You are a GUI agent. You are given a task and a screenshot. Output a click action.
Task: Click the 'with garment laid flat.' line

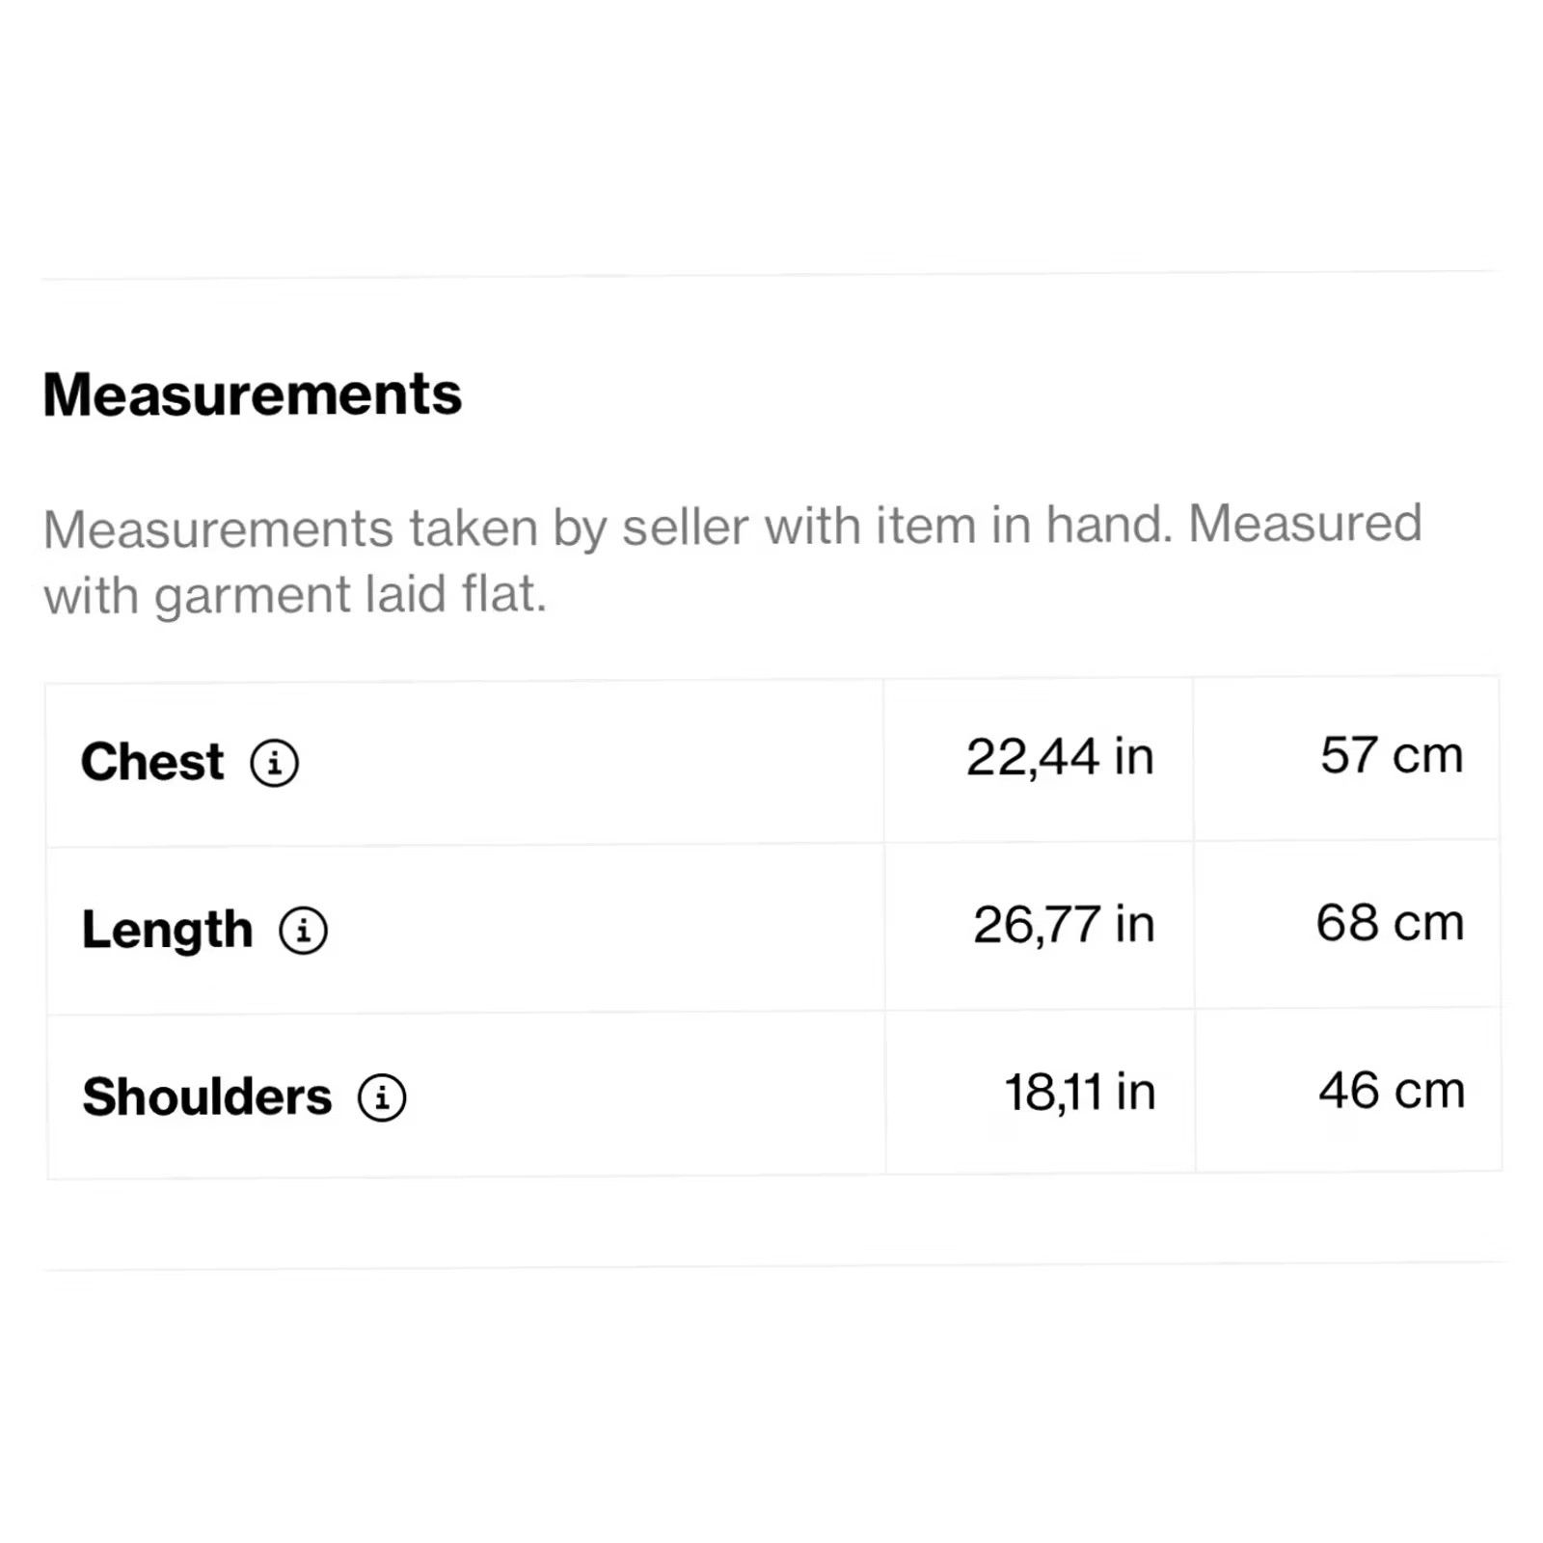295,594
